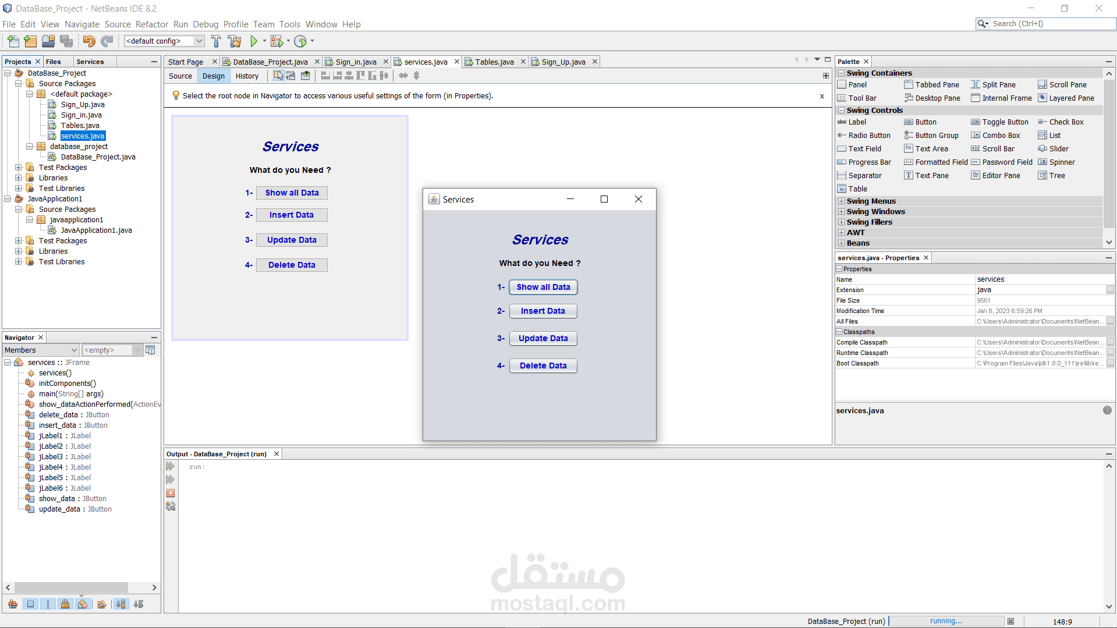Click the New Project toolbar icon
Viewport: 1117px width, 628px height.
tap(30, 41)
